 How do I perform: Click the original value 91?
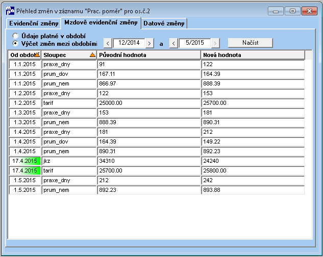click(148, 64)
